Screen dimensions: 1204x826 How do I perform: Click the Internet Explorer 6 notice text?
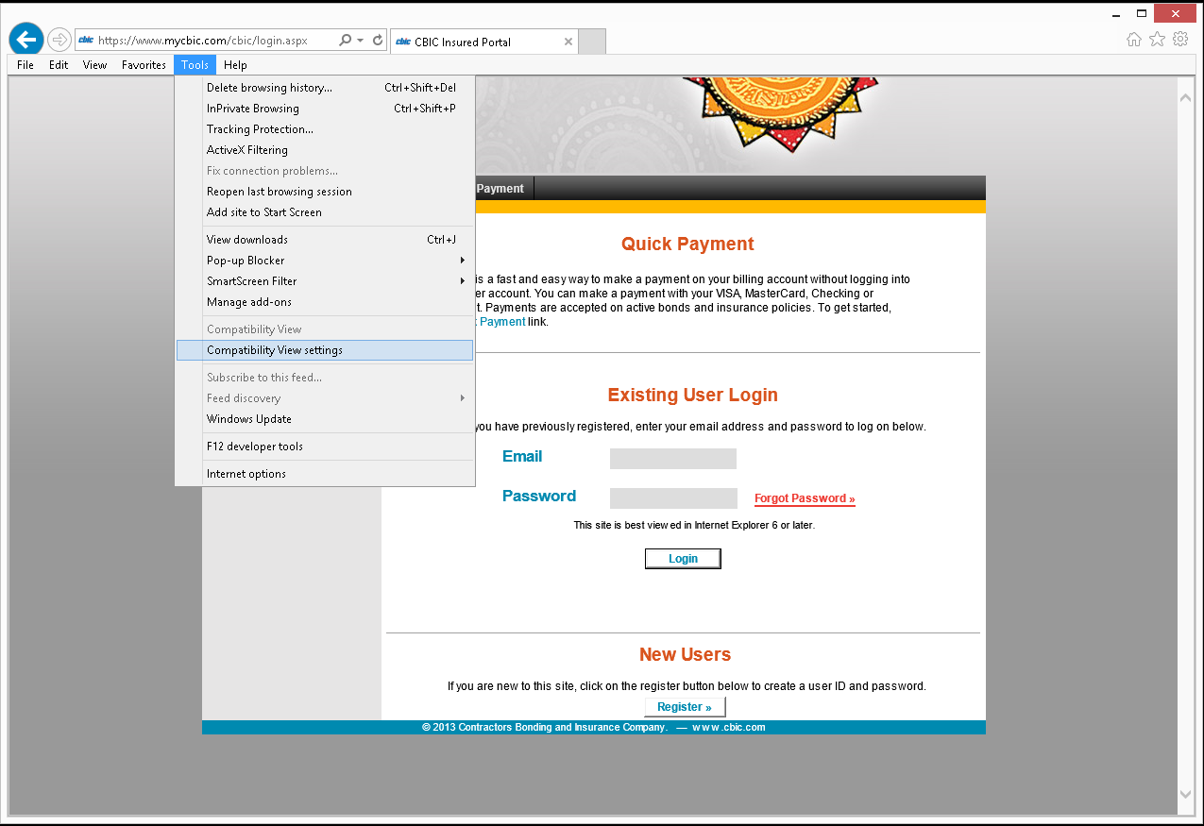pos(694,525)
